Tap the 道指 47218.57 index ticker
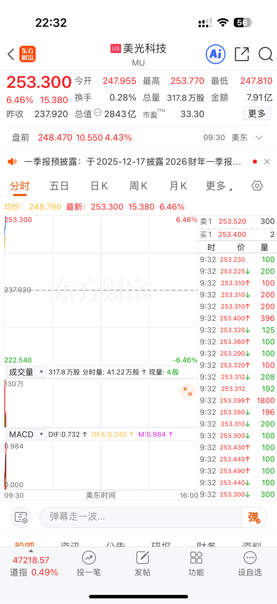277x604 pixels. pyautogui.click(x=33, y=566)
